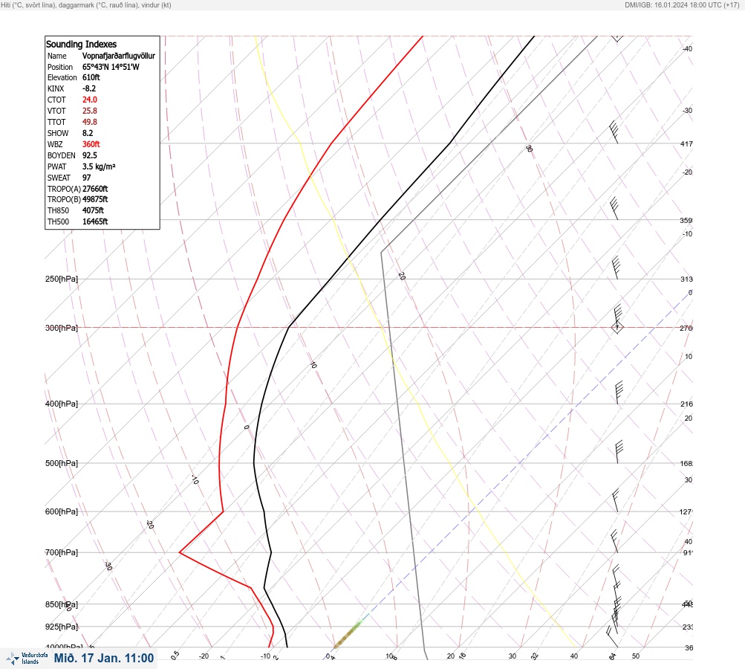Viewport: 745px width, 669px height.
Task: Select station name Vopnafjarðarflugvöllur
Action: click(119, 56)
